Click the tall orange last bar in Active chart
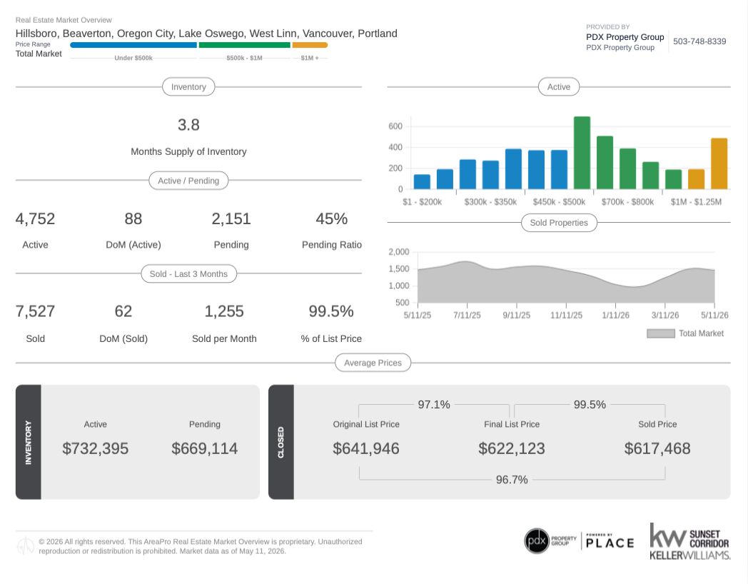 (719, 163)
